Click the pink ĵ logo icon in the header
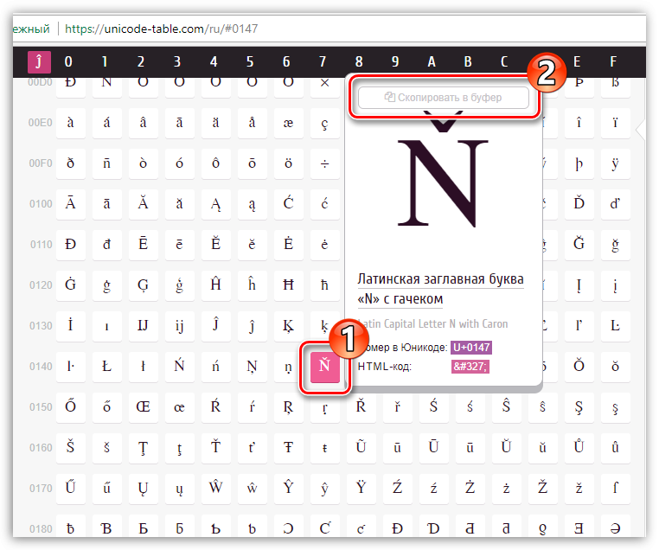Image resolution: width=659 pixels, height=550 pixels. 39,61
